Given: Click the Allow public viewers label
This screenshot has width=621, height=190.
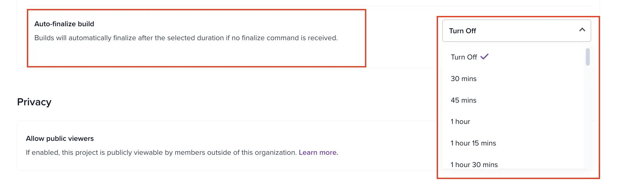Looking at the screenshot, I should tap(60, 139).
